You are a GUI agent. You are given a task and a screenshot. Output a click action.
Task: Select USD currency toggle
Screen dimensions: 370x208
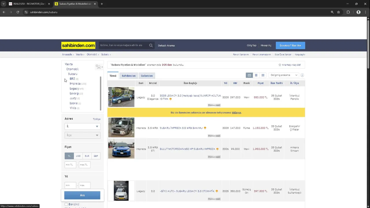(x=78, y=156)
